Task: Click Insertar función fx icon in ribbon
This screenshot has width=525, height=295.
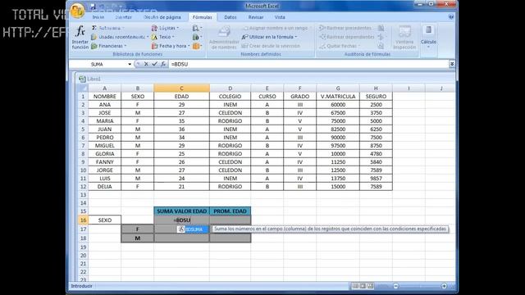Action: 80,38
